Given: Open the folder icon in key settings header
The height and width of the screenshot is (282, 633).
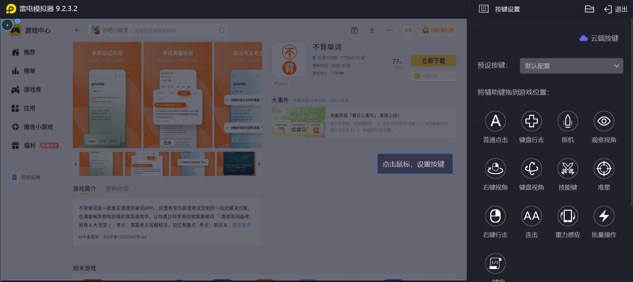Looking at the screenshot, I should point(590,9).
